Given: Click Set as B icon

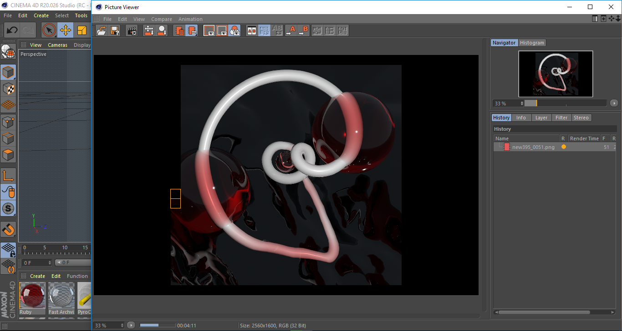Looking at the screenshot, I should pos(303,31).
